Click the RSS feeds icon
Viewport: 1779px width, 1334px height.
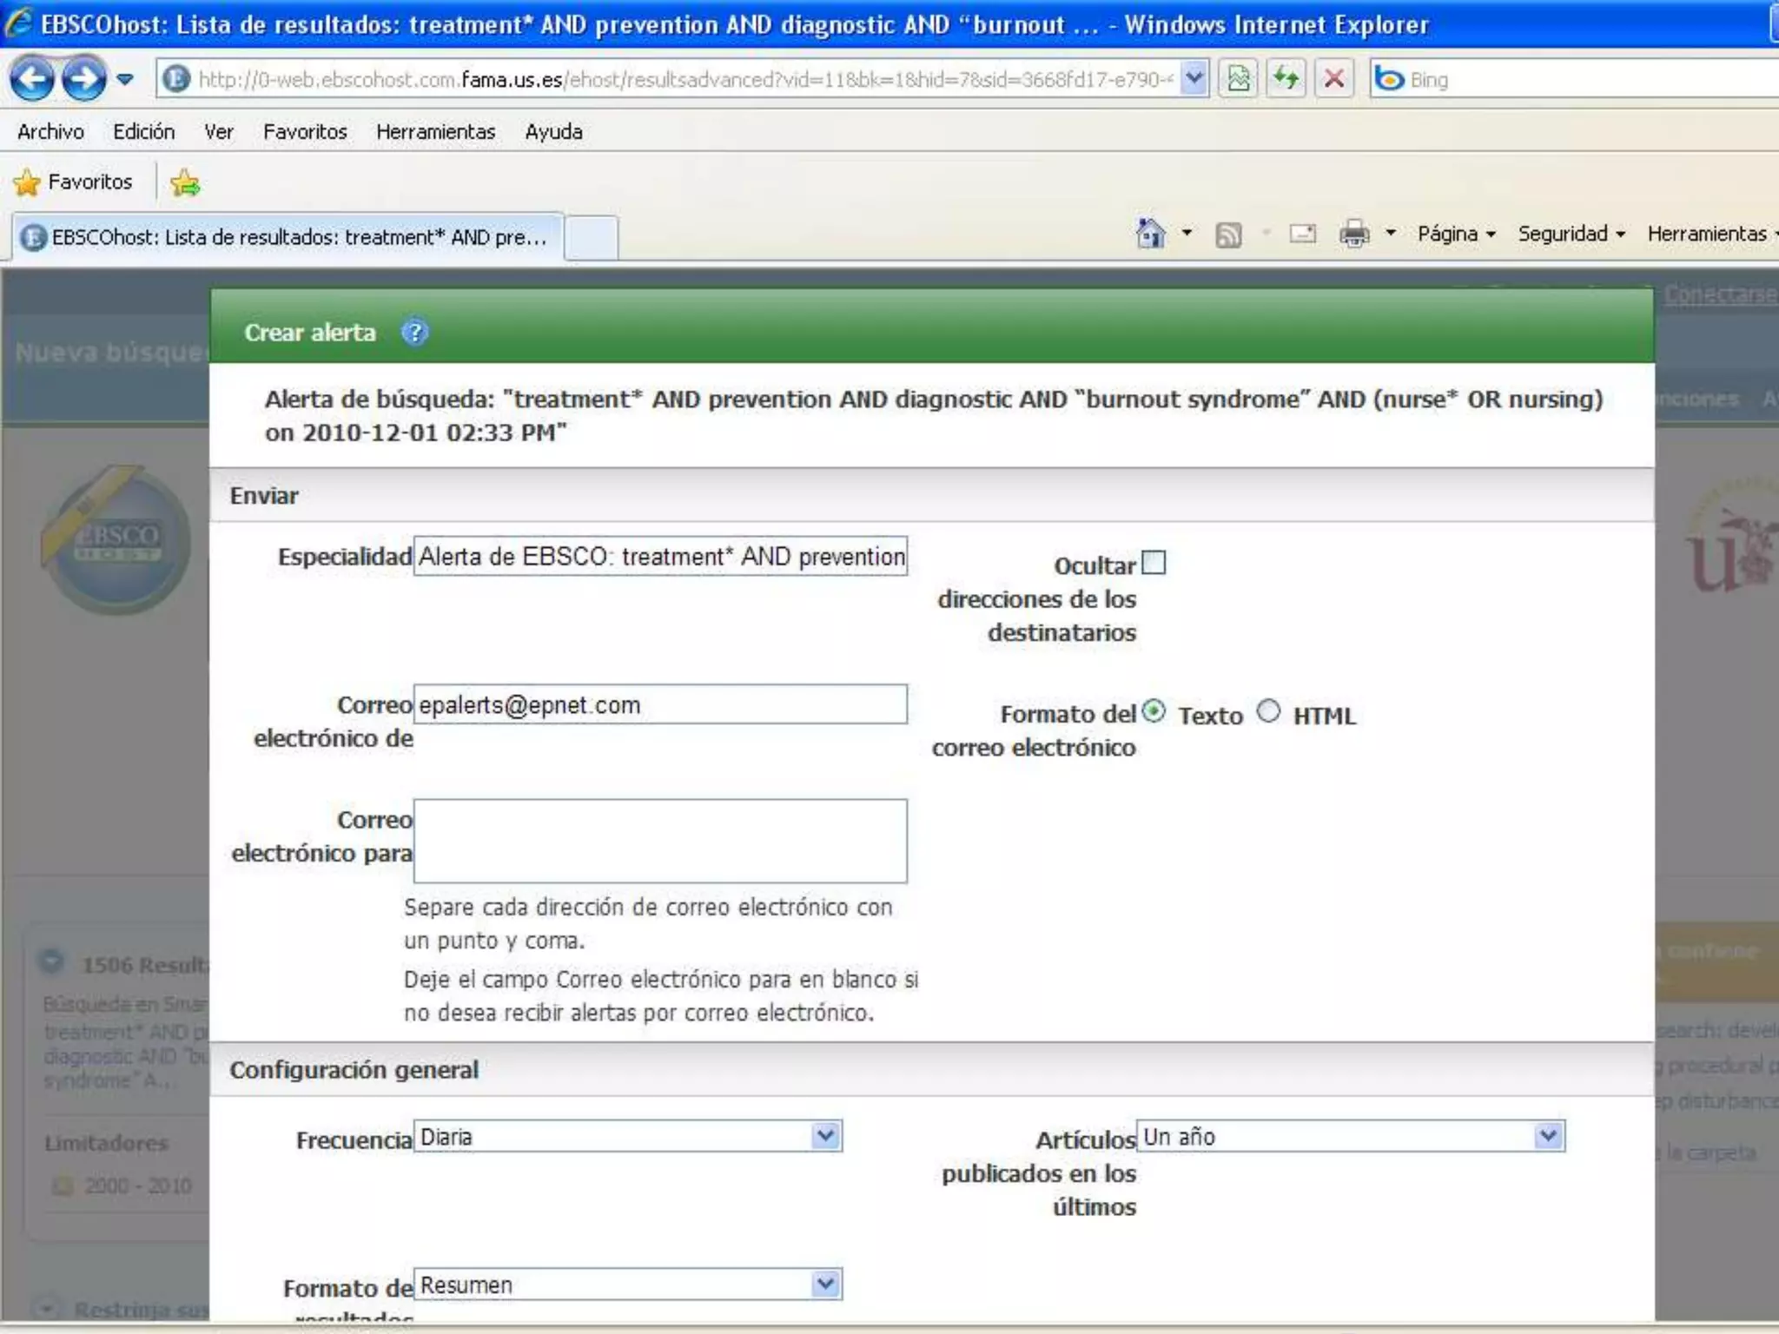click(x=1227, y=234)
